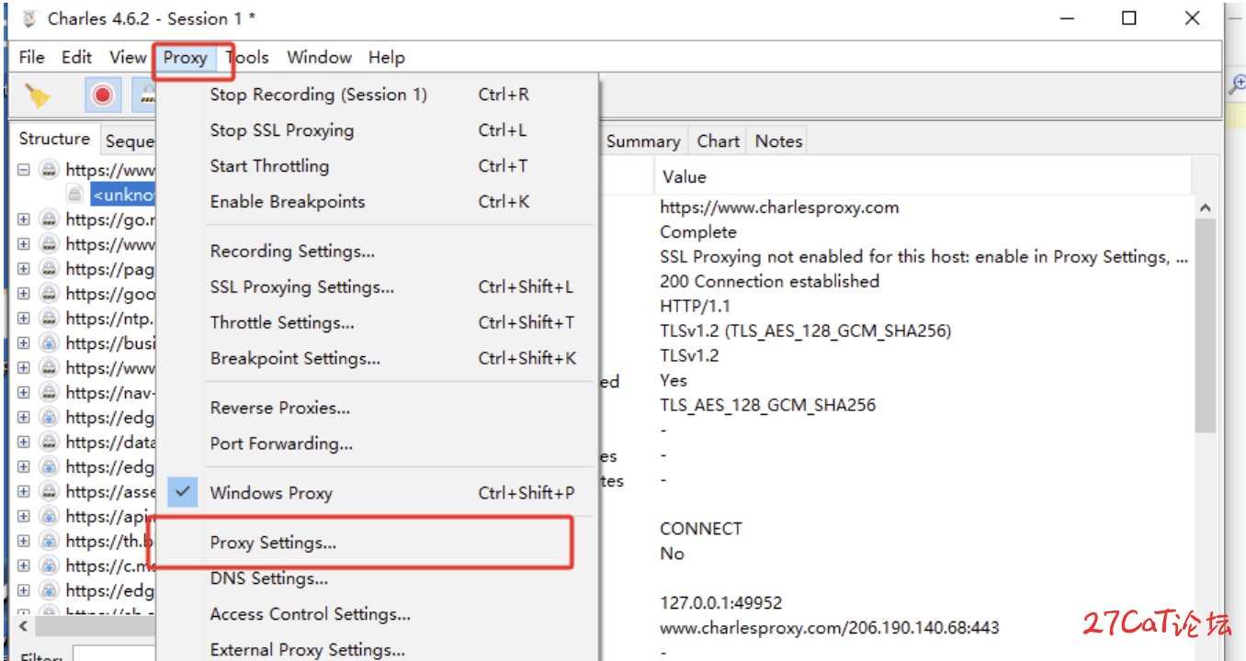Click the host icon for https://pag

coord(49,269)
